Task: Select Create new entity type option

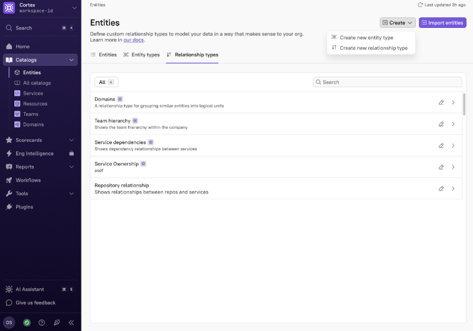Action: point(366,37)
